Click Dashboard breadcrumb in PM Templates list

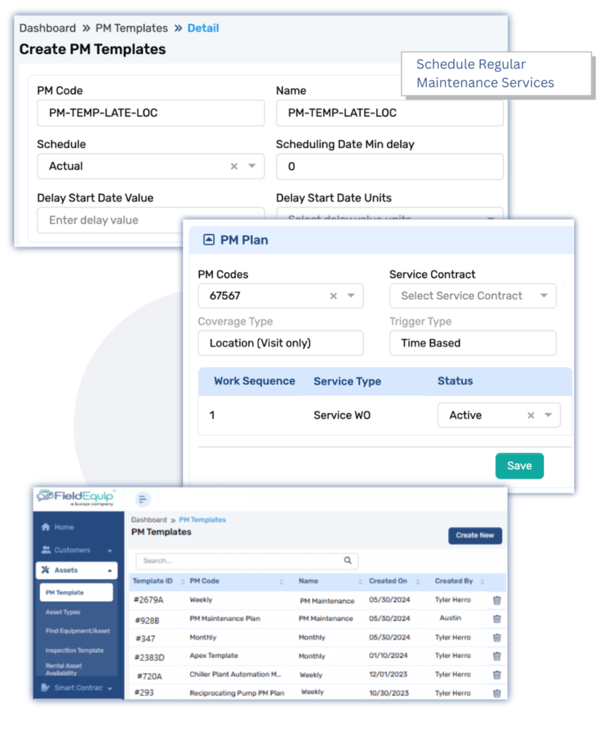(149, 519)
